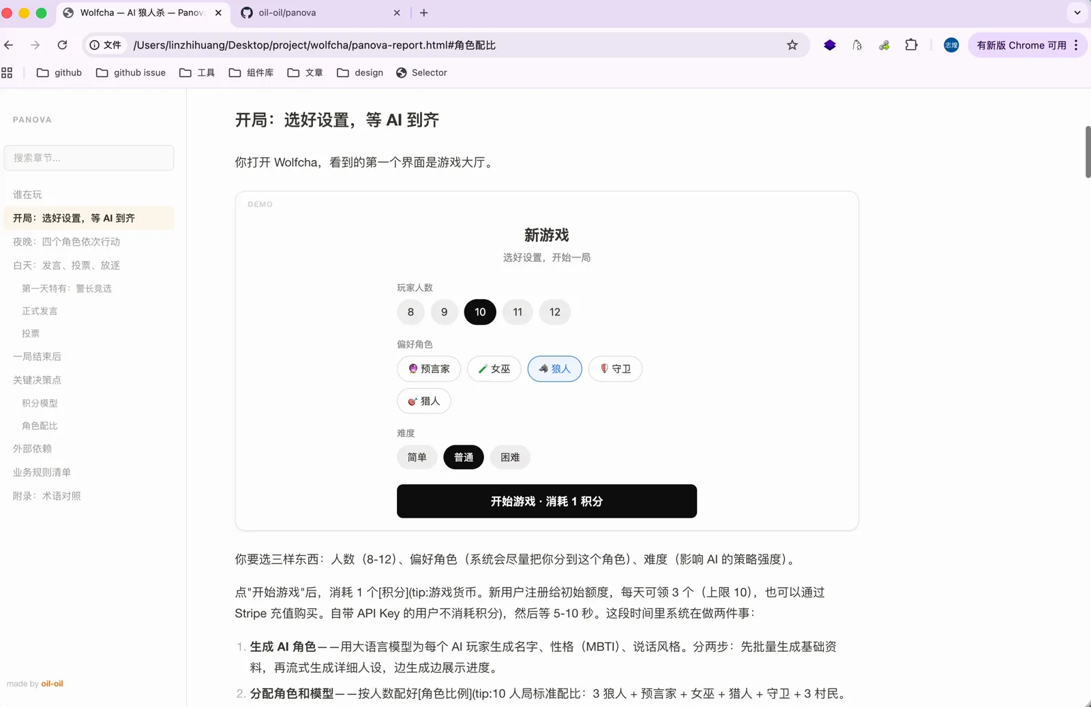Viewport: 1091px width, 707px height.
Task: Go forward with the browser forward arrow
Action: (x=35, y=45)
